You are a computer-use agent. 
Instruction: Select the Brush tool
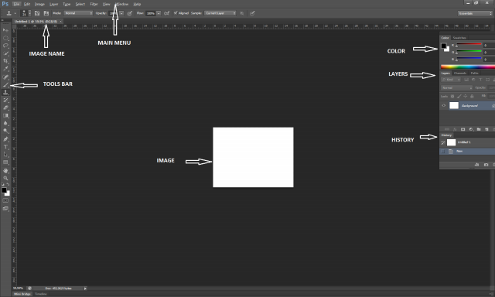(x=5, y=84)
